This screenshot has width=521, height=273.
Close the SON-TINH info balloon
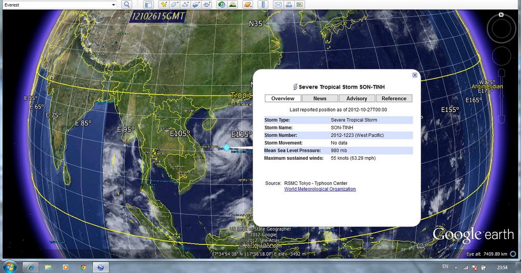click(415, 75)
